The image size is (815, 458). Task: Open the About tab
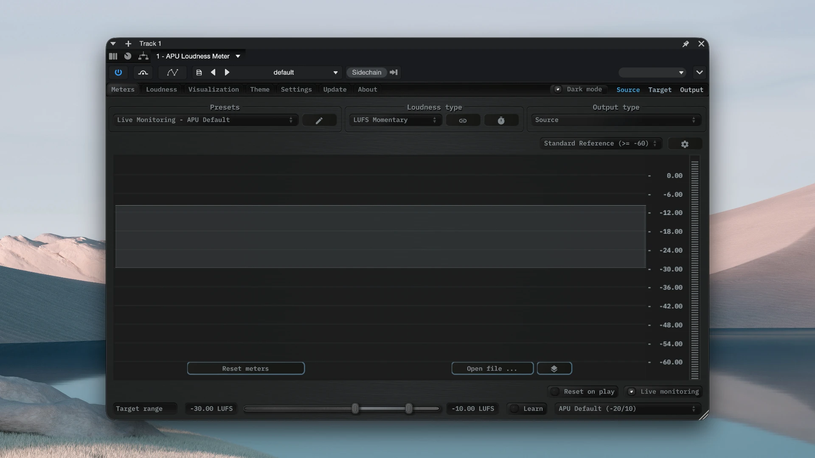367,89
